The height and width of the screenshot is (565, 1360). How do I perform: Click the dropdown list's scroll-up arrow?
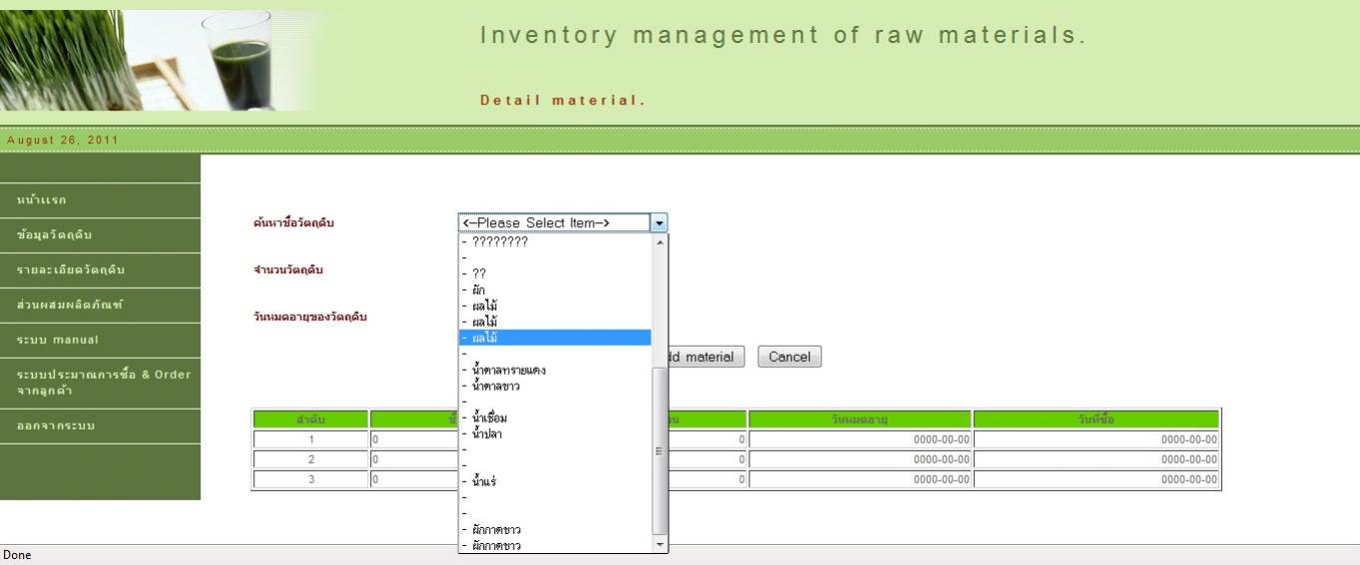659,242
